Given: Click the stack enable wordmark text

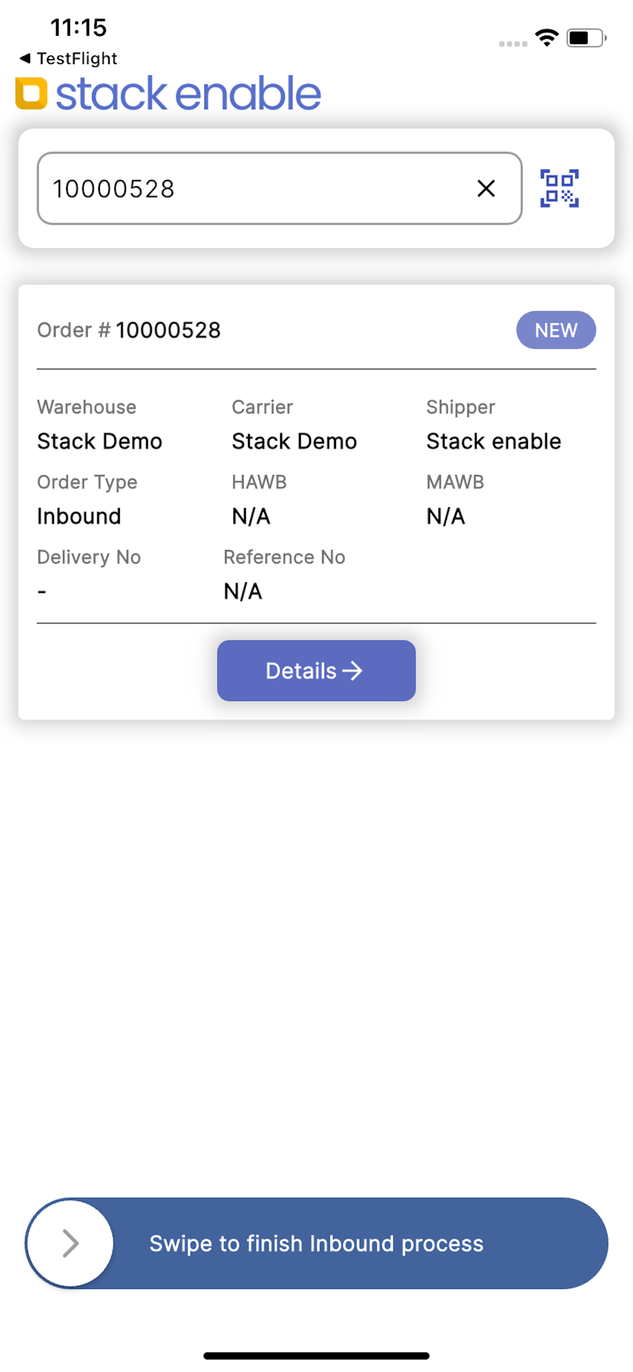Looking at the screenshot, I should 188,94.
